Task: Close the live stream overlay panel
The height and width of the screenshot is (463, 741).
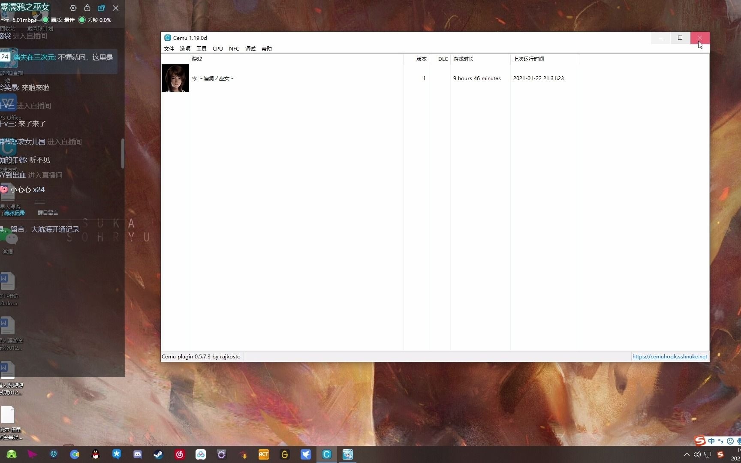Action: click(116, 8)
